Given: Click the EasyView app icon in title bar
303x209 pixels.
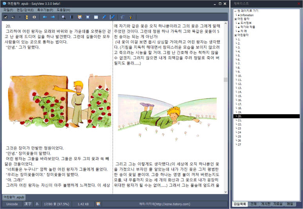Looking at the screenshot, I should click(x=4, y=4).
